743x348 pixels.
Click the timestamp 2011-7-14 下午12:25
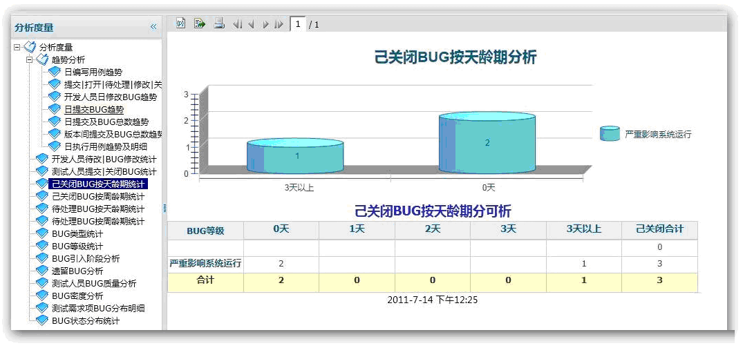point(432,300)
